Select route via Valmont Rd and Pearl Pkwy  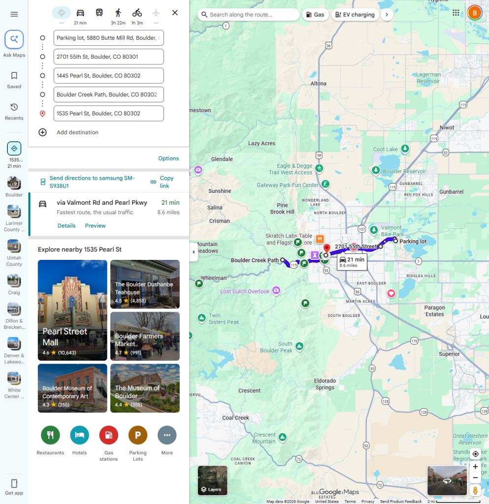pyautogui.click(x=109, y=214)
